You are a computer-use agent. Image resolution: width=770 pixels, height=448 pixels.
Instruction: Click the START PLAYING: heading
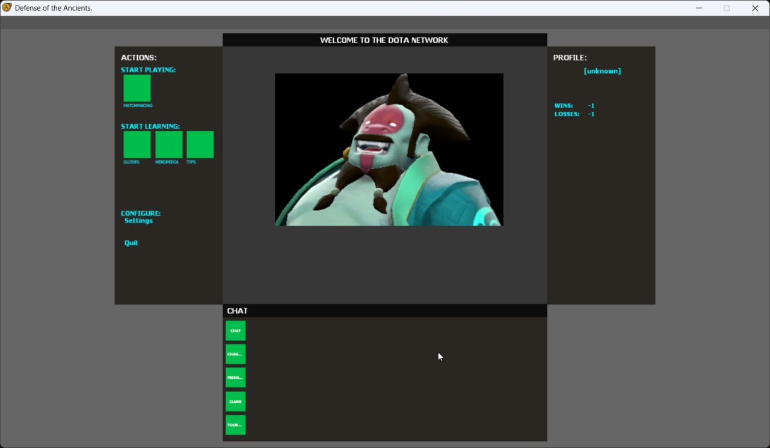[x=148, y=70]
